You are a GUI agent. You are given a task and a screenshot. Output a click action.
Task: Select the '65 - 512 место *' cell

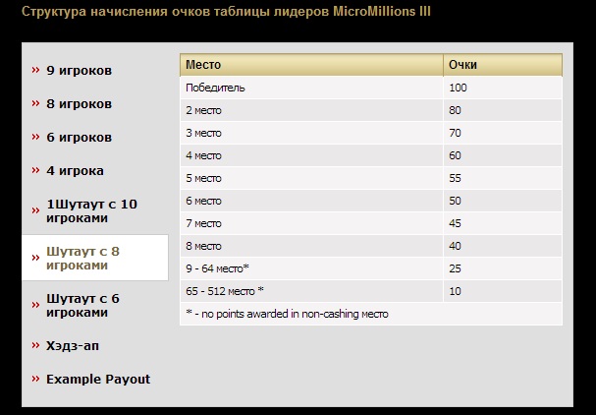311,291
